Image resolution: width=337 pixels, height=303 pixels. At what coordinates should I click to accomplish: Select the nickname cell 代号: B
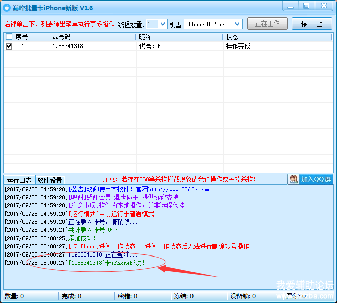point(150,46)
